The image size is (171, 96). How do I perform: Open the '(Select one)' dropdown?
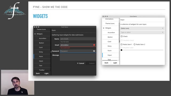coord(142,28)
